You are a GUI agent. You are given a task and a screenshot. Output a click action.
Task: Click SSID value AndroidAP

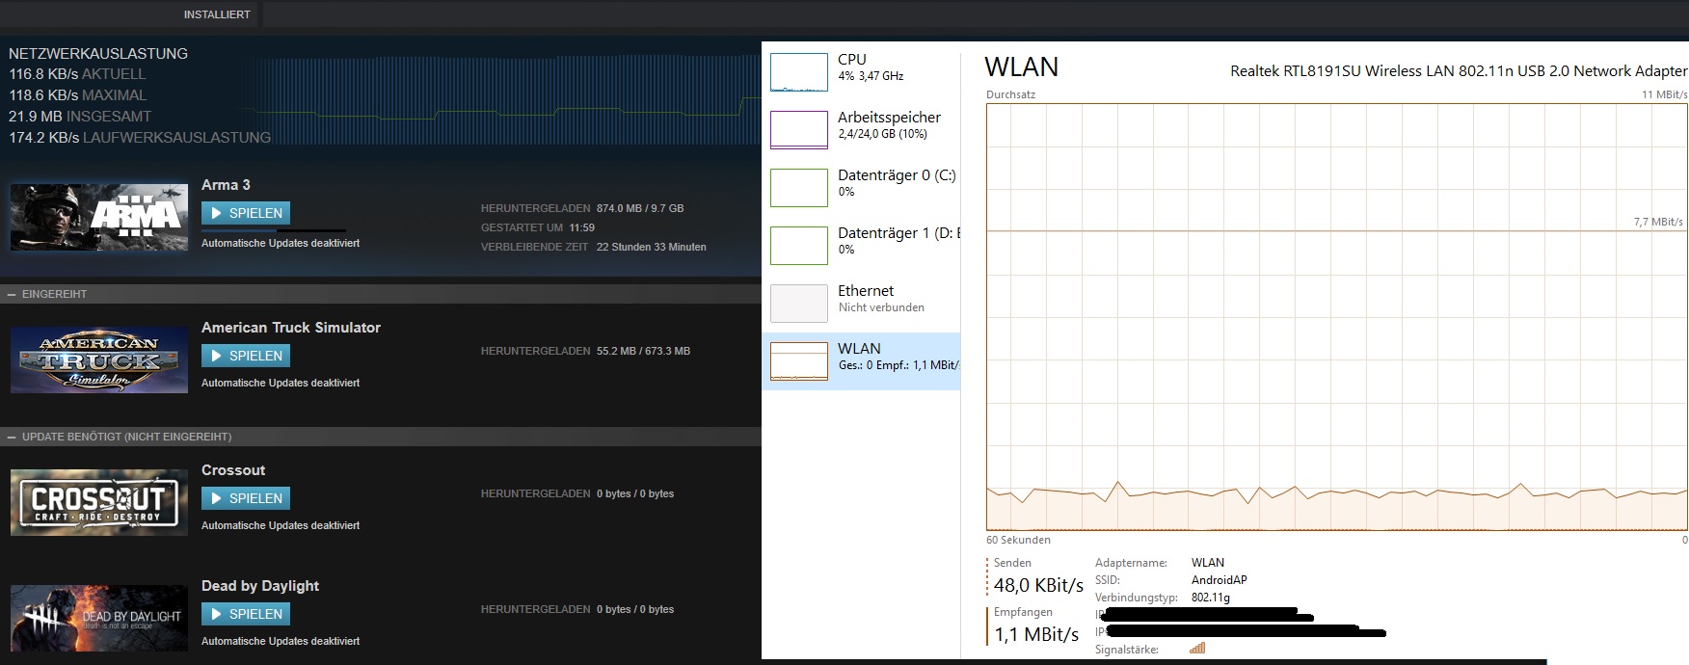(1220, 580)
